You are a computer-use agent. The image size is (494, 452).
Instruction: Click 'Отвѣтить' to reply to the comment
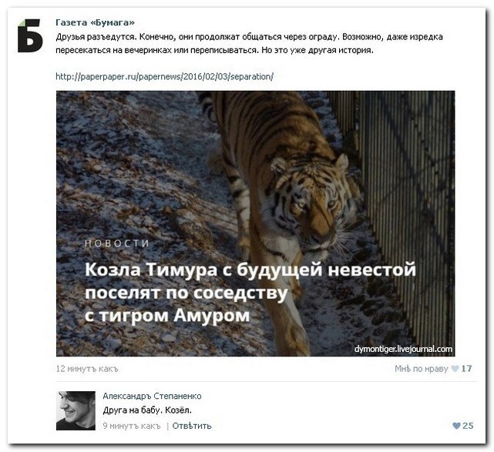[x=192, y=426]
